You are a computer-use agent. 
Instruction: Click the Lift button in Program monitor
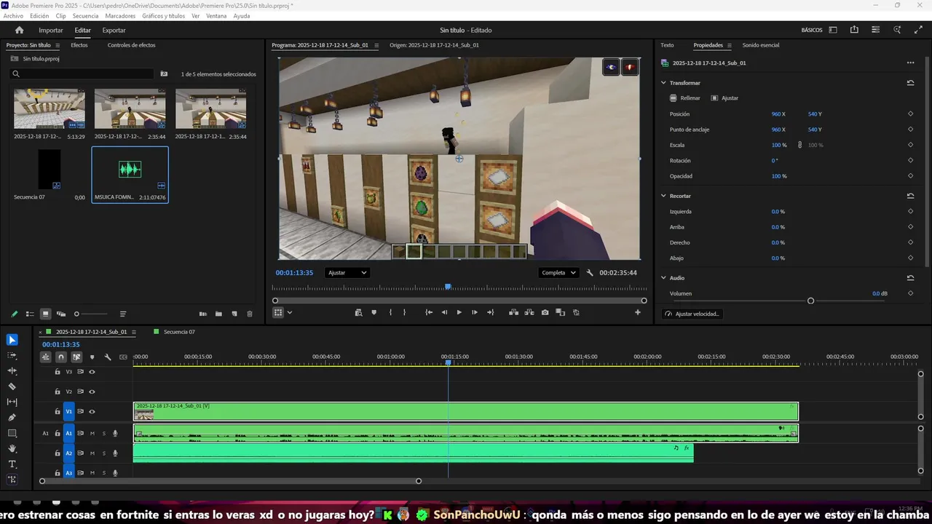point(513,312)
